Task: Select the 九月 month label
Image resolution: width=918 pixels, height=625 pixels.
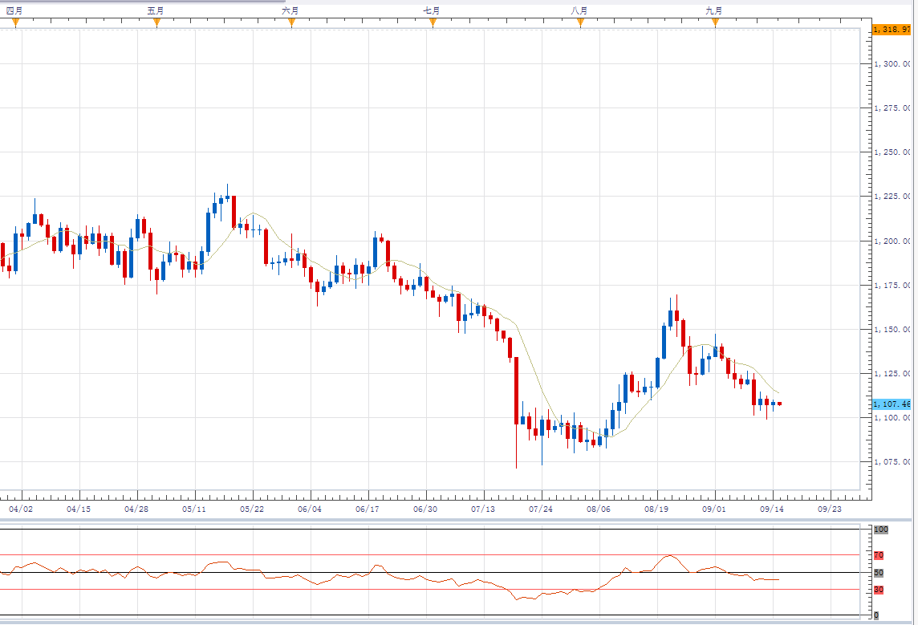Action: (x=713, y=10)
